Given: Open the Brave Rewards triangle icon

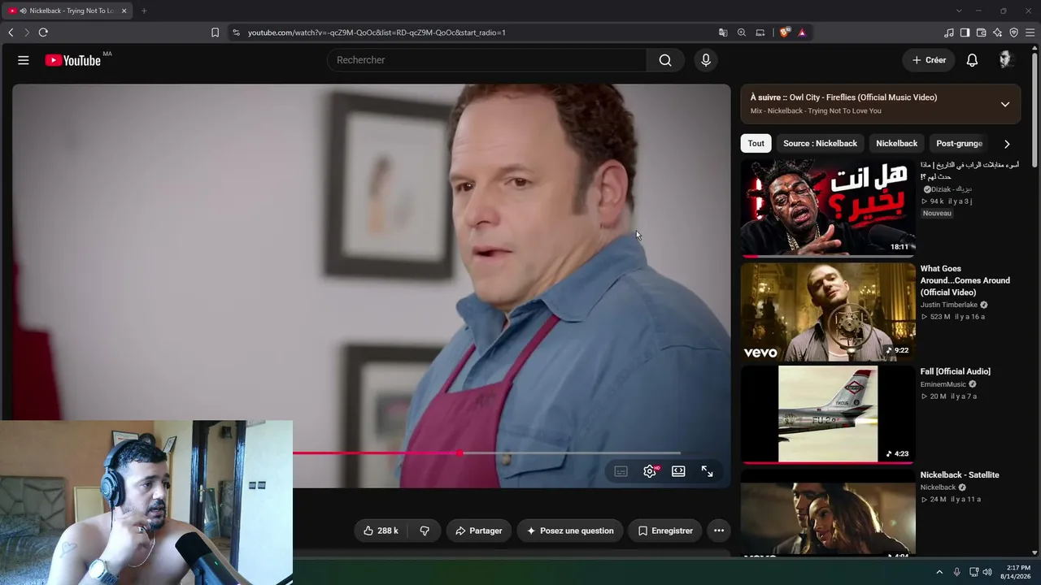Looking at the screenshot, I should tap(802, 32).
